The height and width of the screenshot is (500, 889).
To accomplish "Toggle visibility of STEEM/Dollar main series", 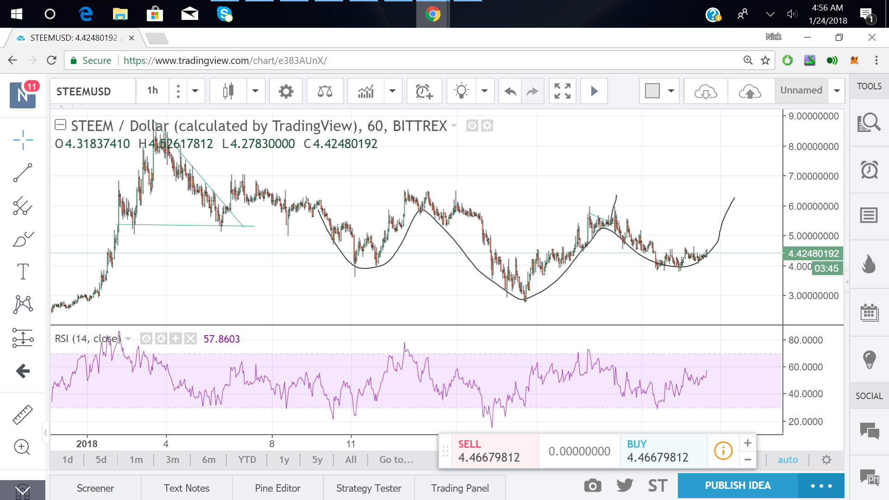I will pyautogui.click(x=472, y=125).
